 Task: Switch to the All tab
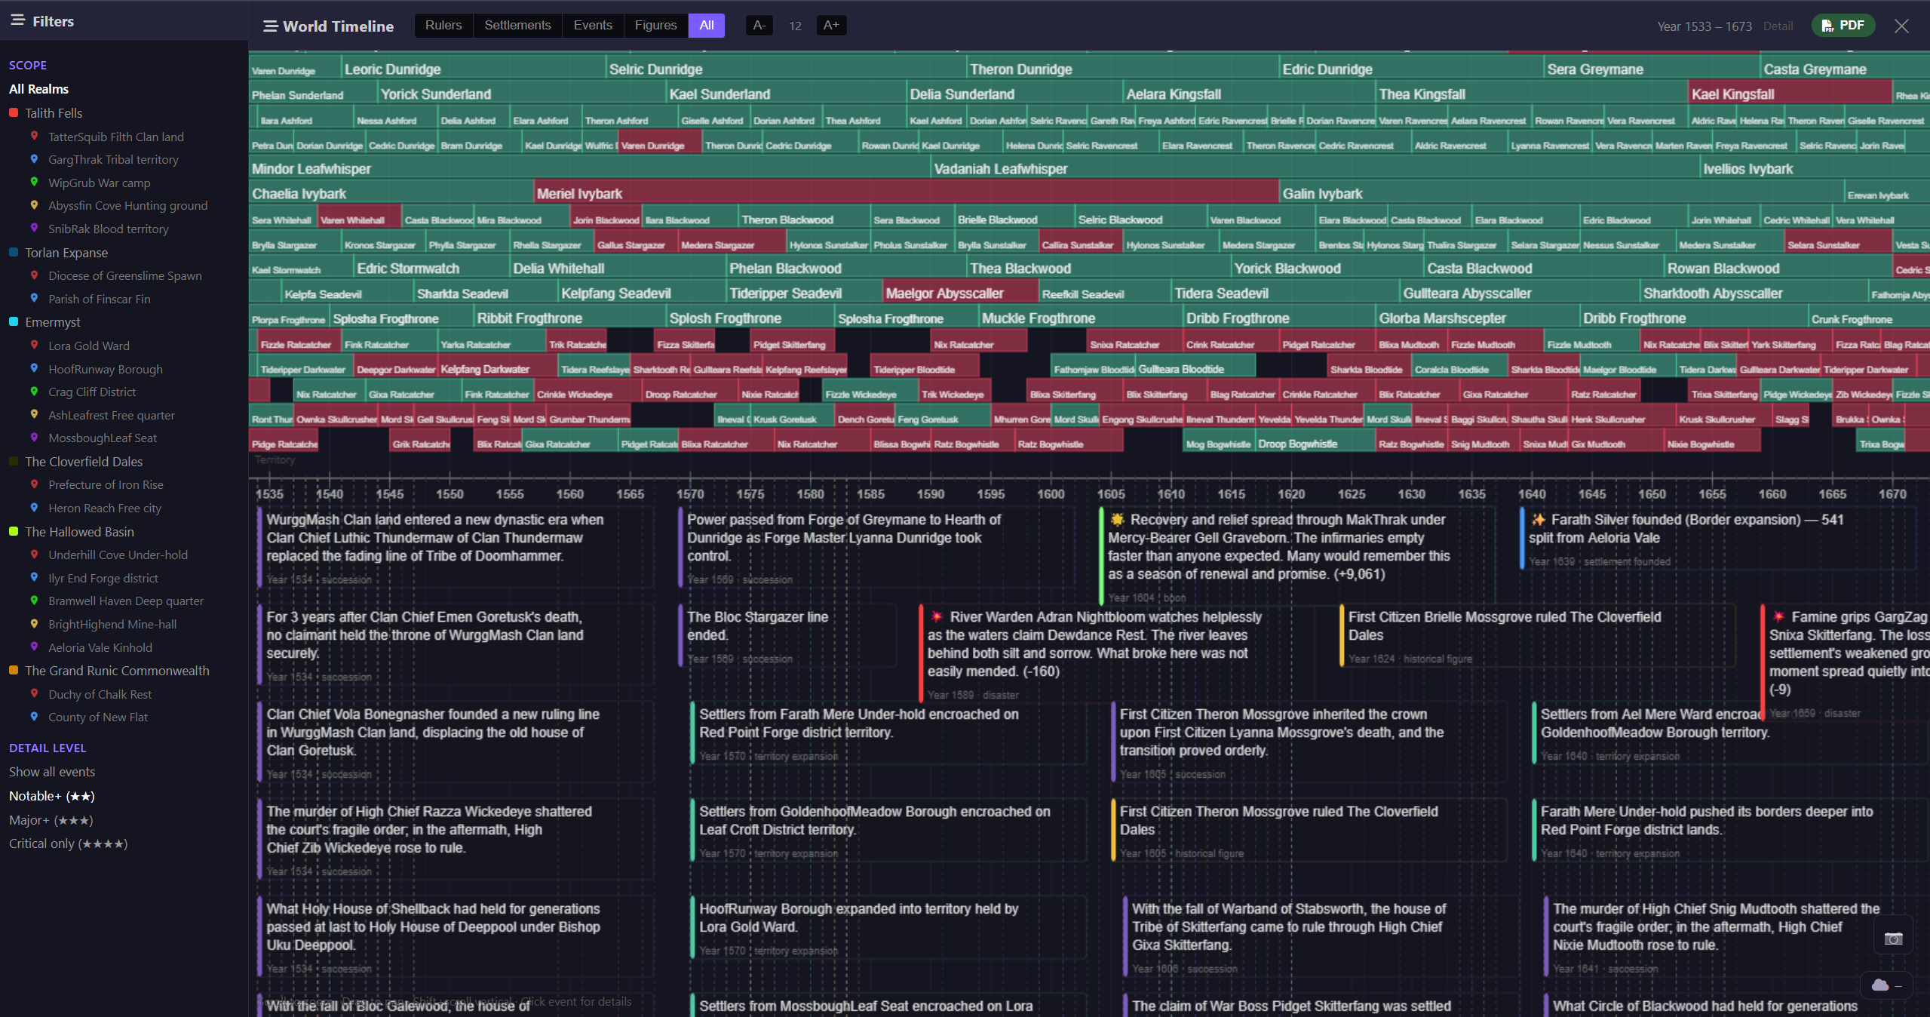[707, 25]
